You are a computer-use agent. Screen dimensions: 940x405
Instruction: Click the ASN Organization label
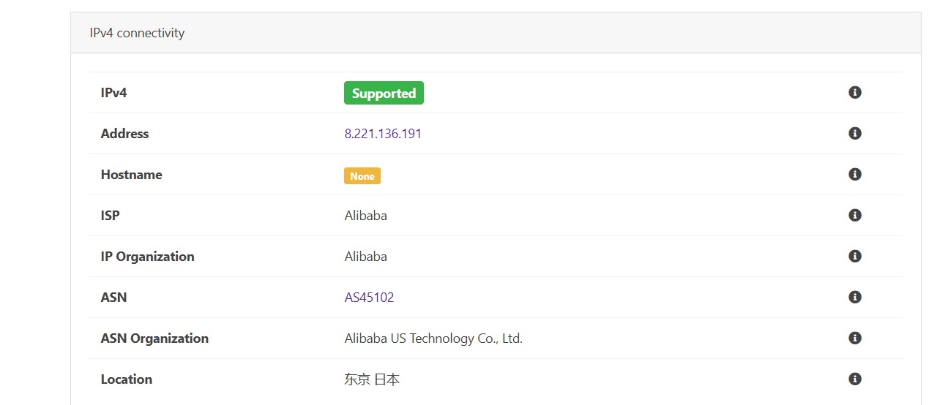click(x=154, y=338)
